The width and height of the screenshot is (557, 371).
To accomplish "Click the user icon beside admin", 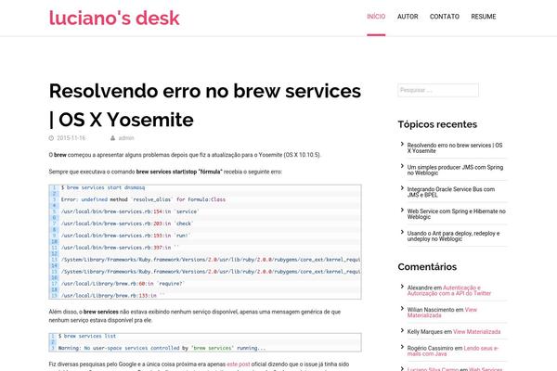I will [x=112, y=138].
